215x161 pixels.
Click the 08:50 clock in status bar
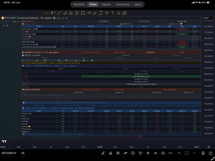(7, 3)
